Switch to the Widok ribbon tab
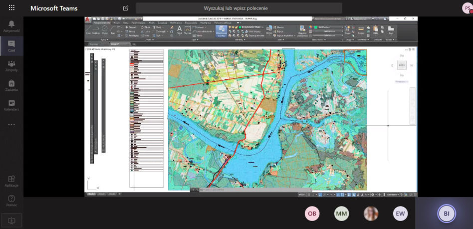 click(x=152, y=22)
